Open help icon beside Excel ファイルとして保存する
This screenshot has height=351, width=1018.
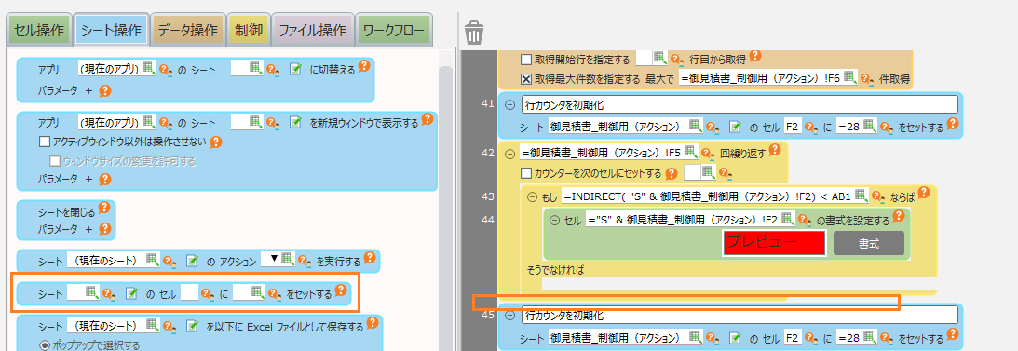point(372,322)
